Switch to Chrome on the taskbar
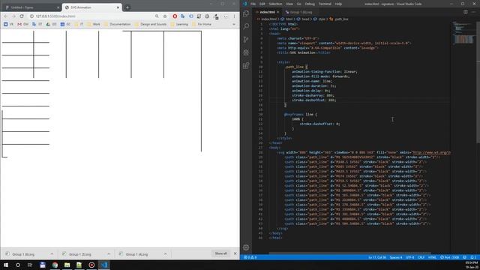This screenshot has height=270, width=480. tap(55, 265)
